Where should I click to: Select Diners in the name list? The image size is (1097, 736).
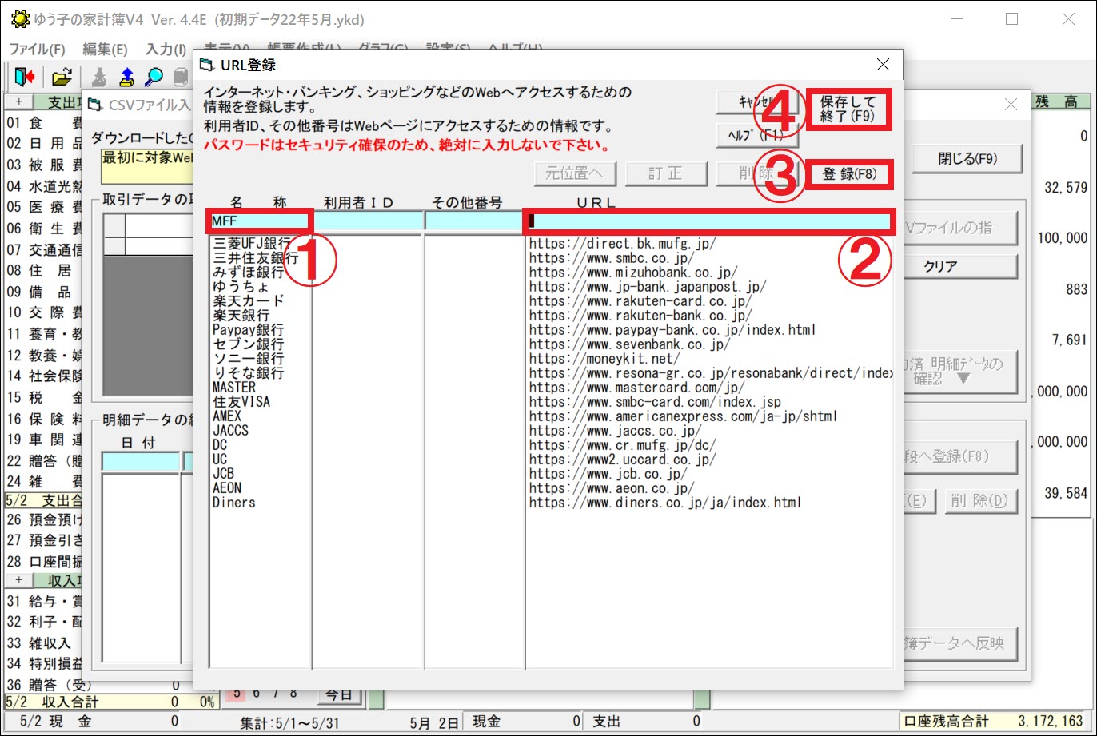tap(233, 503)
